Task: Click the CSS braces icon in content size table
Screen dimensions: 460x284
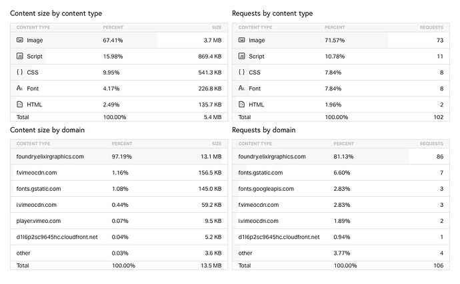Action: (x=19, y=72)
